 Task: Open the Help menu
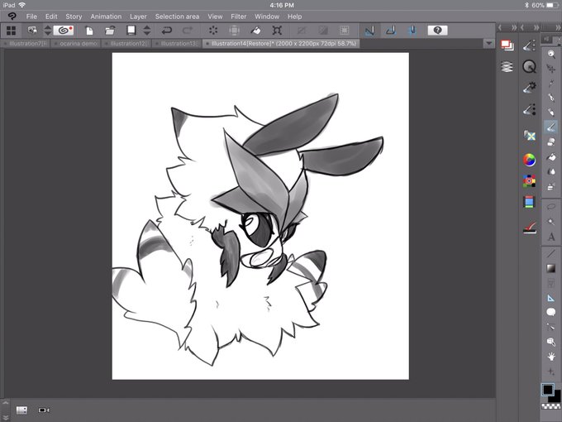click(294, 17)
